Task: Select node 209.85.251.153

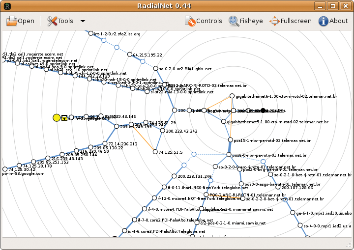Action: 33,162
